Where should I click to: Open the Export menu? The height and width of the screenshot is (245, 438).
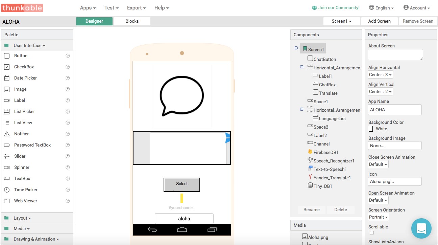136,8
